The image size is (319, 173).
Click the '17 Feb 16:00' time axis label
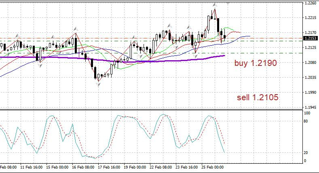coord(109,167)
